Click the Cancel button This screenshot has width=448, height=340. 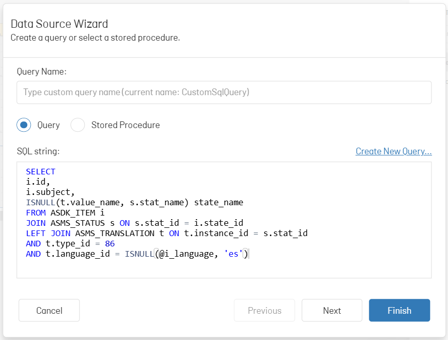tap(49, 310)
